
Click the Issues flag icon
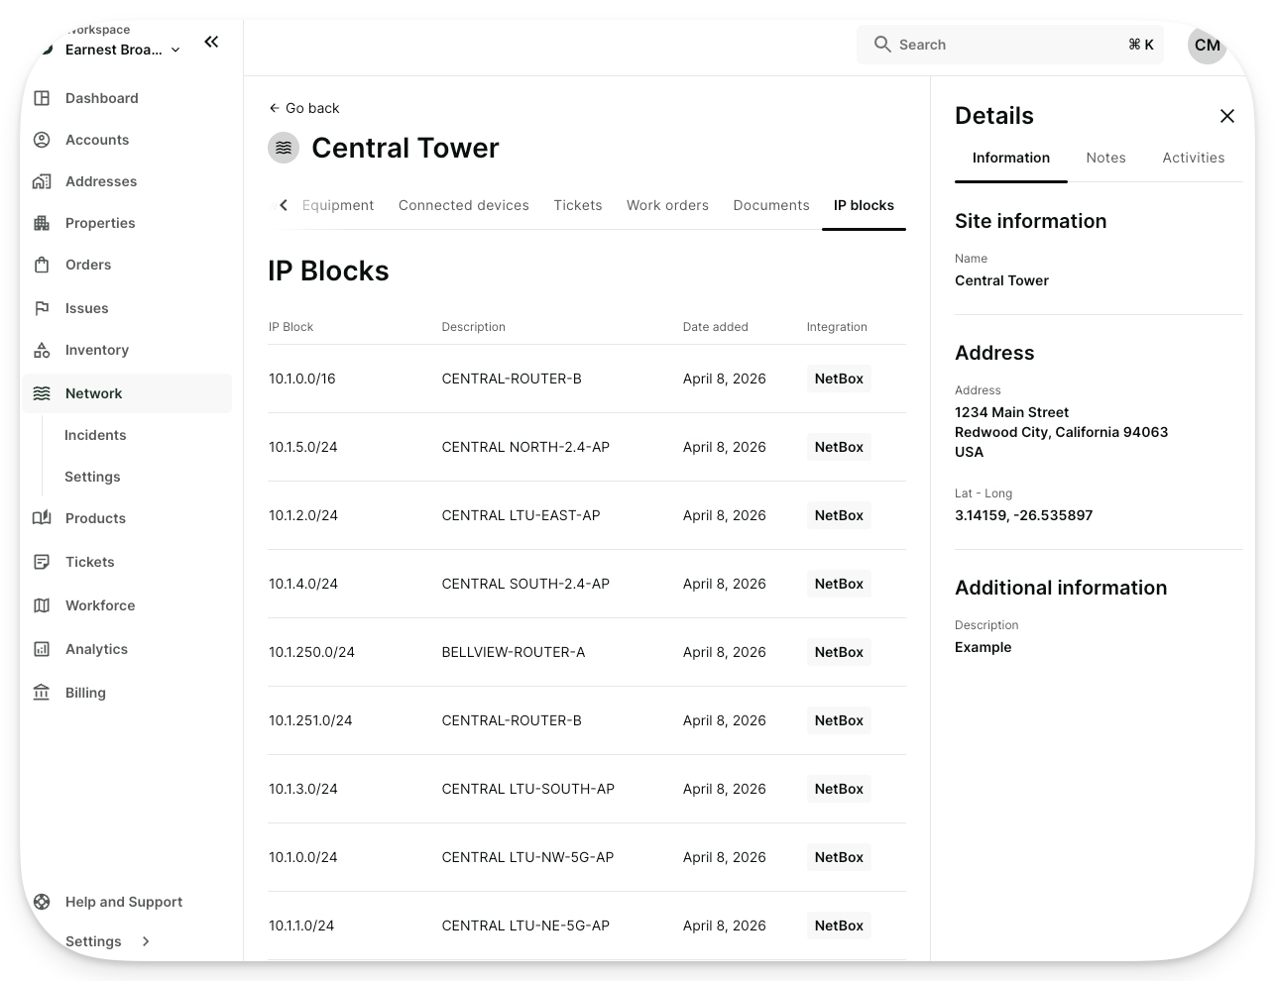42,308
